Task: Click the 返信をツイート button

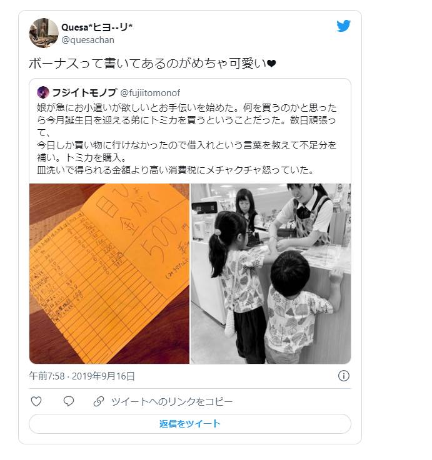Action: 190,424
